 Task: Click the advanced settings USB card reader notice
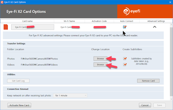coord(83,35)
